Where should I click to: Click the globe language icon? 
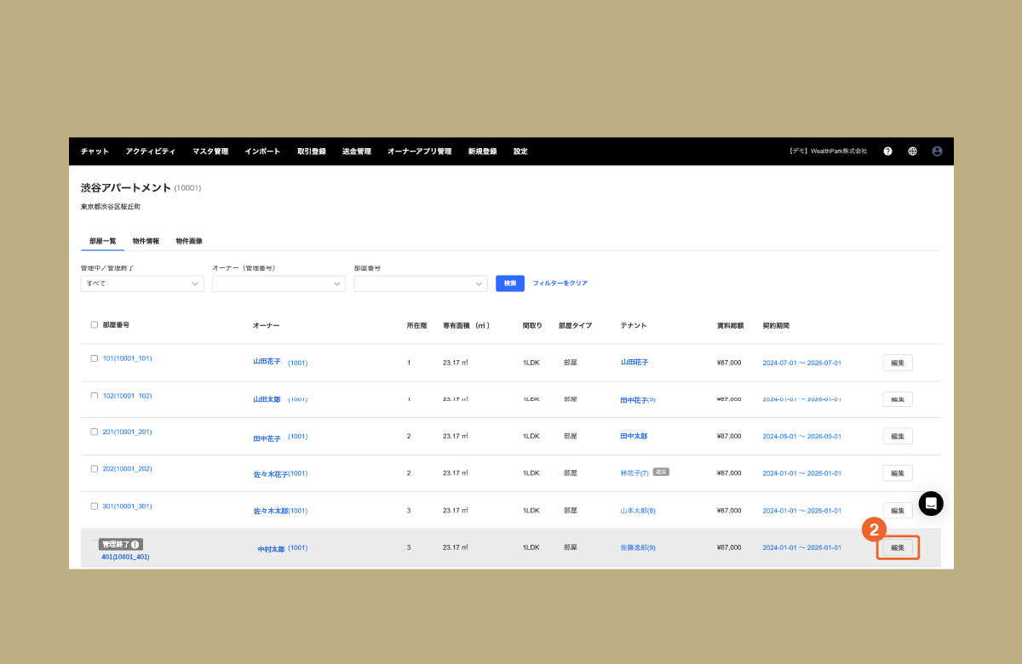pos(912,152)
